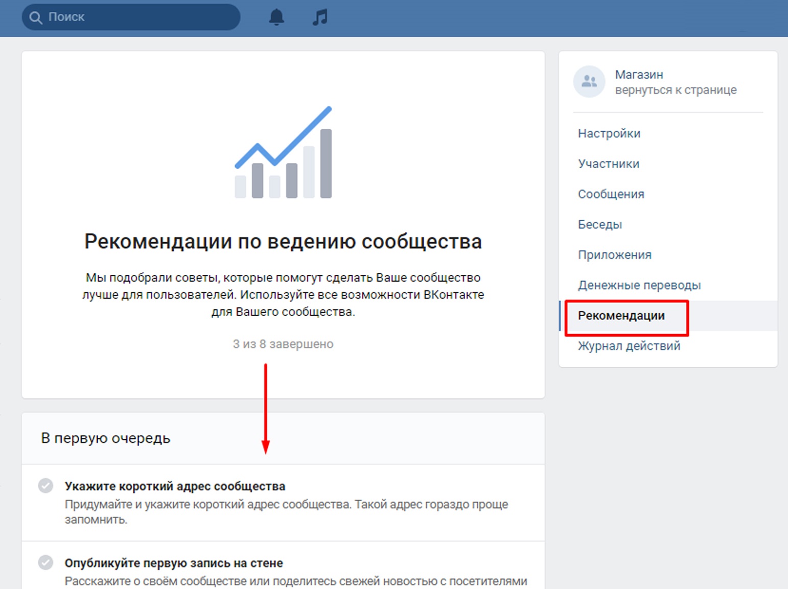Image resolution: width=788 pixels, height=589 pixels.
Task: Open the music player icon
Action: click(320, 17)
